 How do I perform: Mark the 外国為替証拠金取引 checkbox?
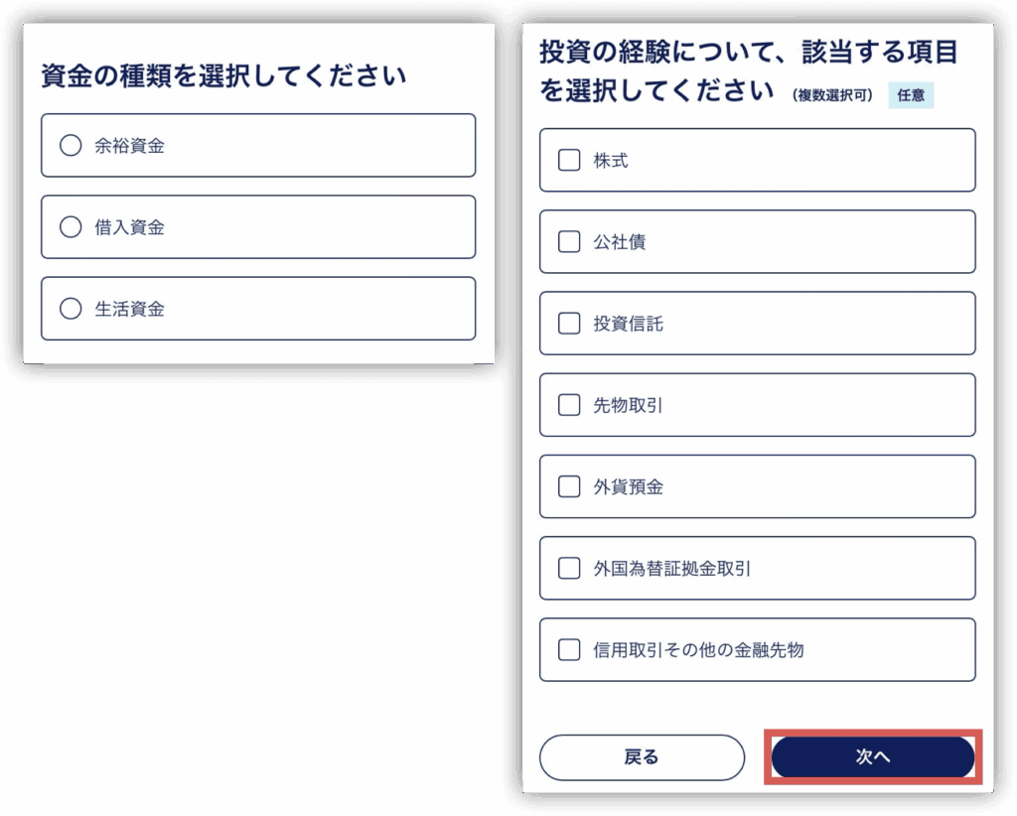tap(569, 568)
